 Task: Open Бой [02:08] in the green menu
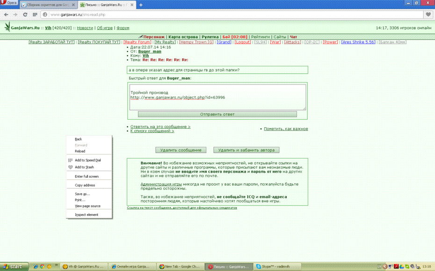[x=235, y=37]
